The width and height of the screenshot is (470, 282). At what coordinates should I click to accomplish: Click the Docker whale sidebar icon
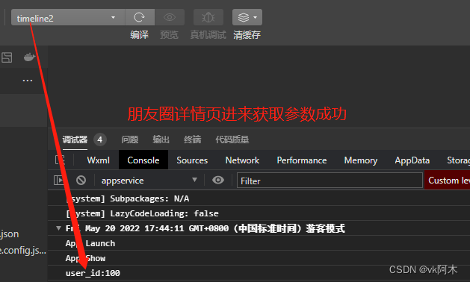coord(29,57)
